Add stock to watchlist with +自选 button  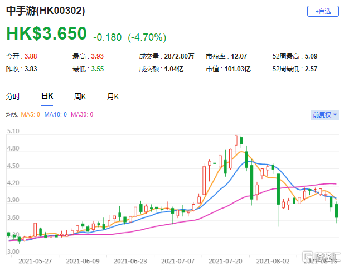(322, 11)
